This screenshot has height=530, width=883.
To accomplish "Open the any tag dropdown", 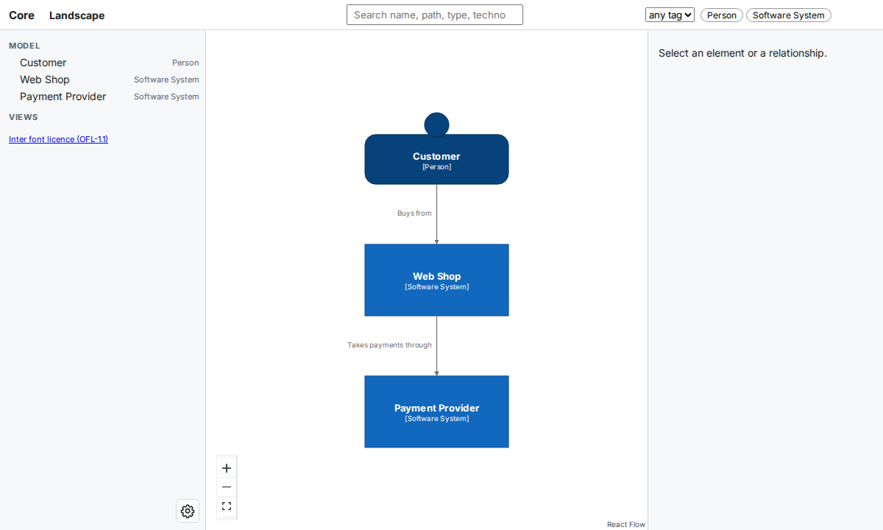I will (x=670, y=15).
